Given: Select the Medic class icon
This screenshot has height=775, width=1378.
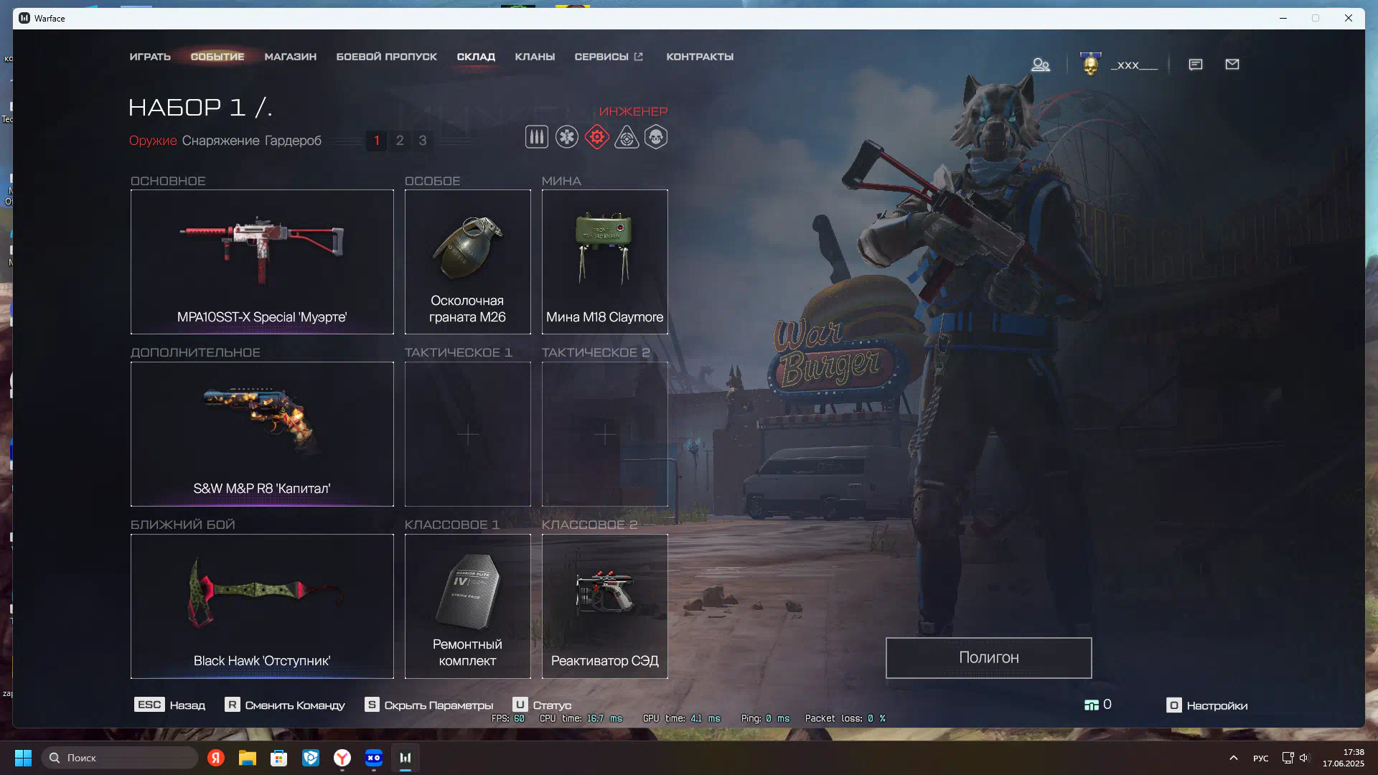Looking at the screenshot, I should [566, 137].
